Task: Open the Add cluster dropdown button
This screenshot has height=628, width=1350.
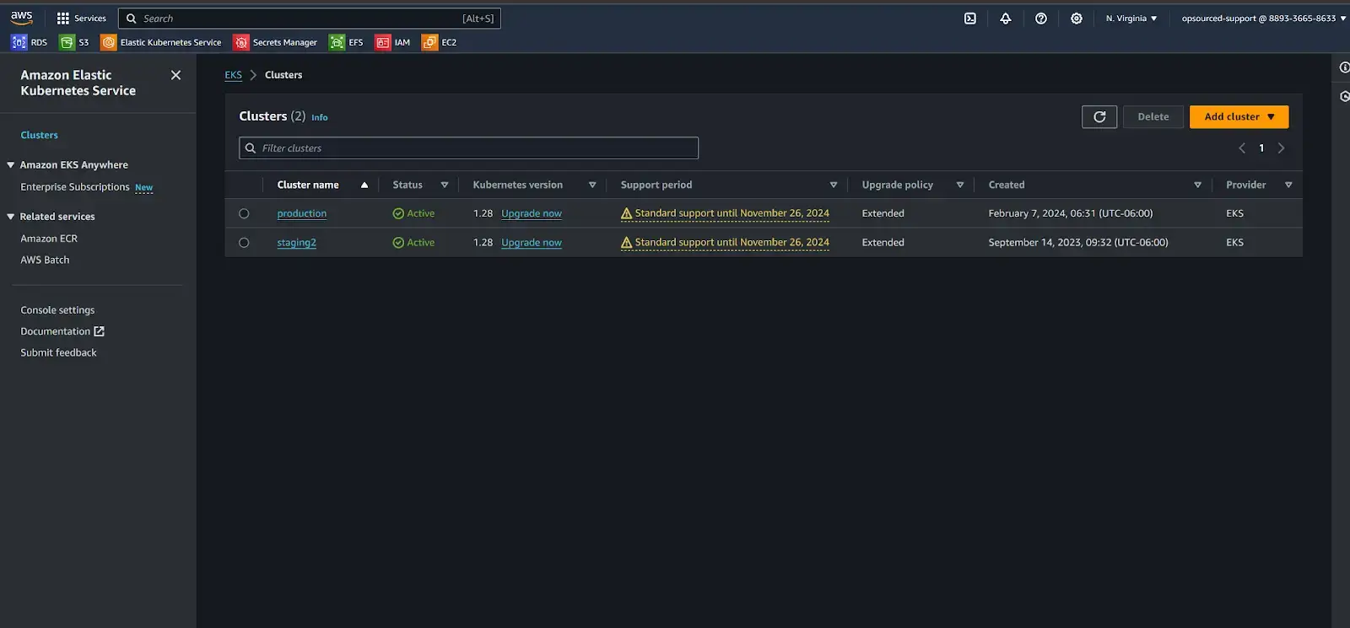Action: 1239,117
